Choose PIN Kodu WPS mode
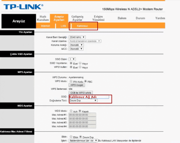This screenshot has height=143, width=180. [x=71, y=81]
